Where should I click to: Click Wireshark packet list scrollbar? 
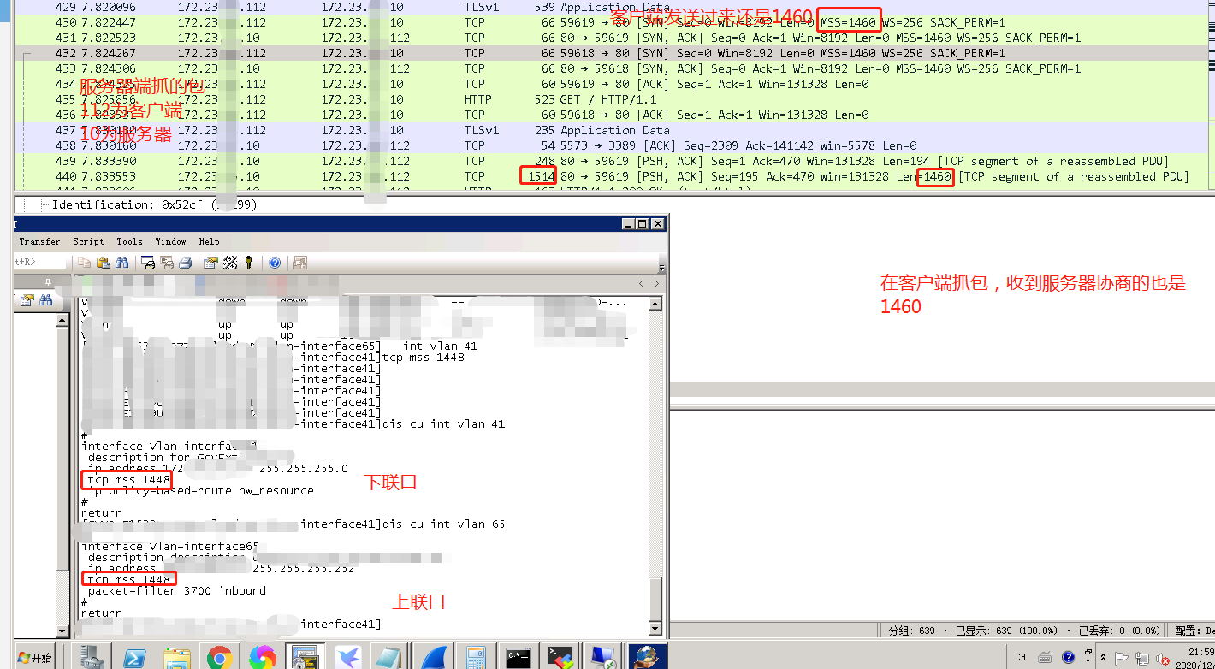pyautogui.click(x=1212, y=94)
